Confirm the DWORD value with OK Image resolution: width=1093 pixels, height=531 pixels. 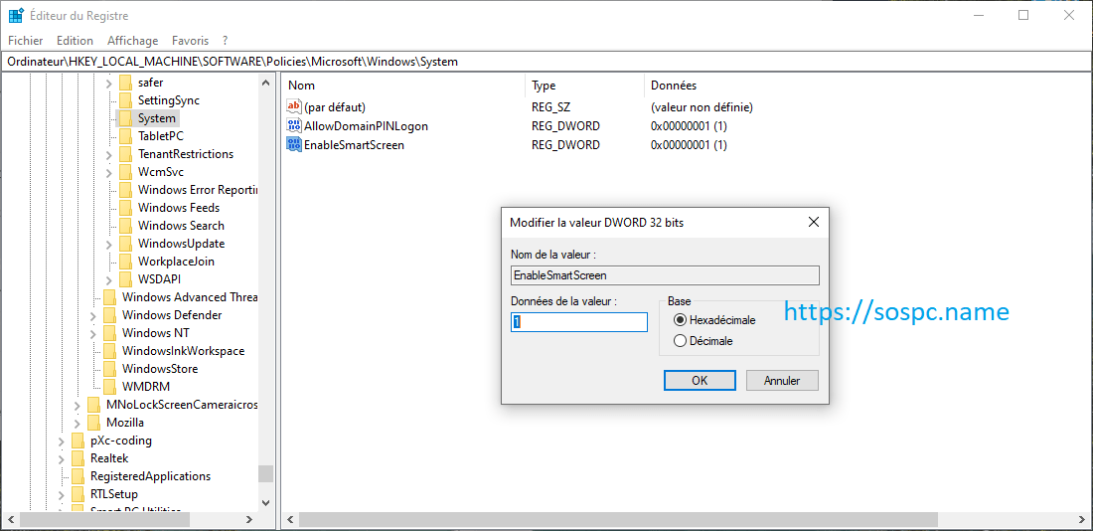click(700, 381)
